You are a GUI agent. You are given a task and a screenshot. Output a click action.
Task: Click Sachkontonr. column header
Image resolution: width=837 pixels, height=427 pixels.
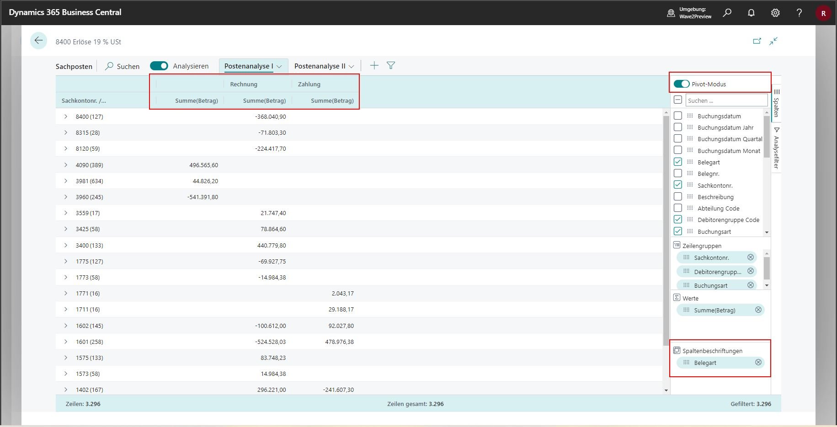pyautogui.click(x=84, y=100)
